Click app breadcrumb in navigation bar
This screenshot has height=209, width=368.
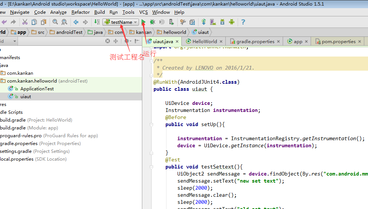[x=19, y=32]
